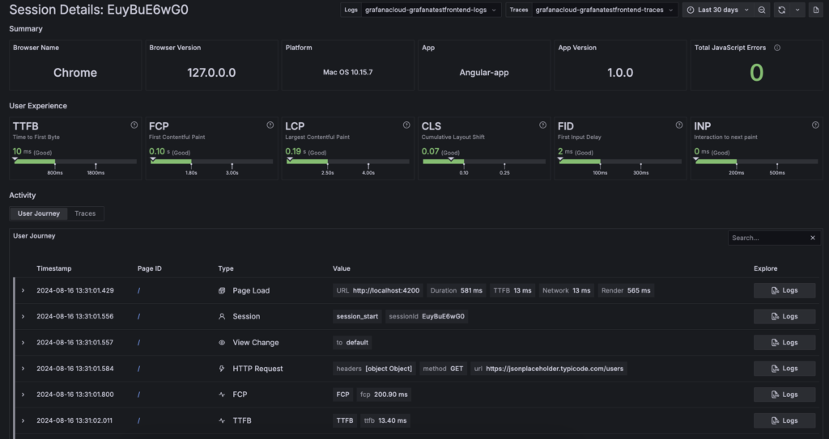829x439 pixels.
Task: Clear the search with the X icon
Action: click(x=813, y=238)
